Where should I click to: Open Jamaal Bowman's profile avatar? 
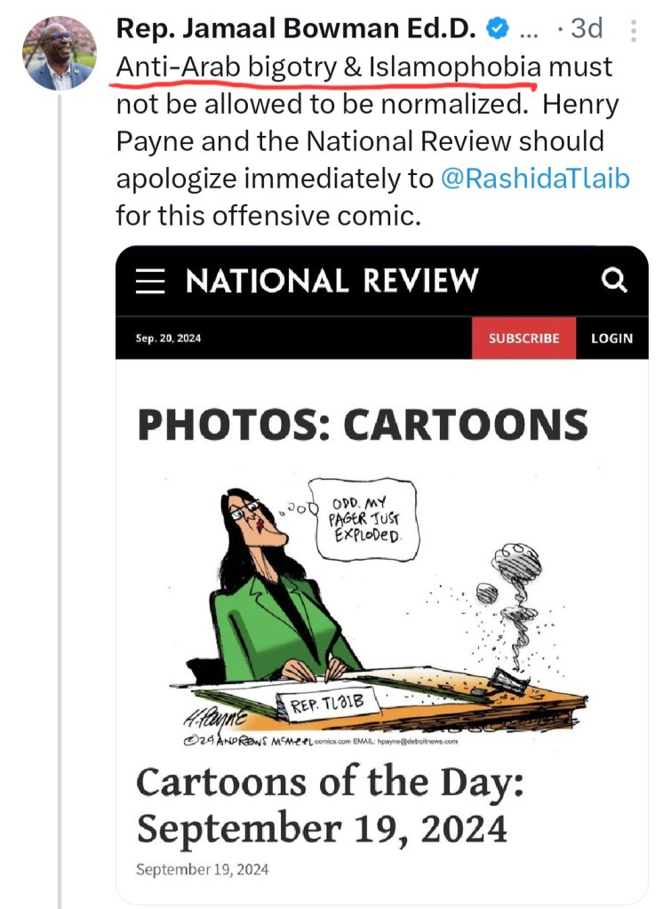[x=60, y=53]
